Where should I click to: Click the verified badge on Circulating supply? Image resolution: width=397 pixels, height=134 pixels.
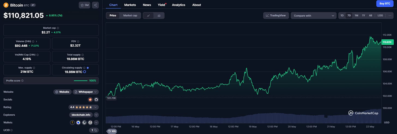click(x=88, y=68)
